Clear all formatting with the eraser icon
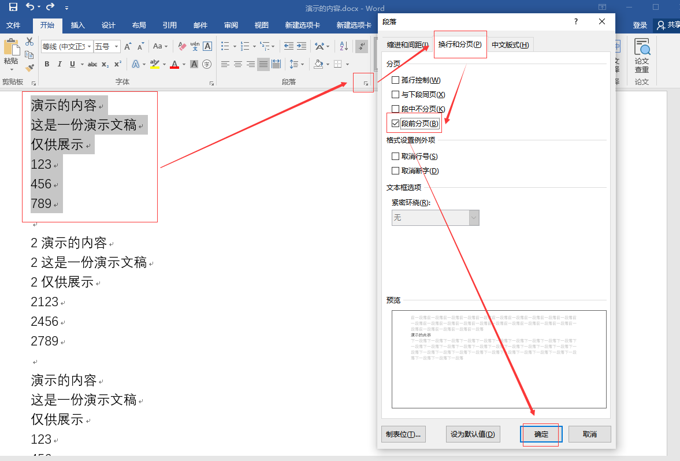The height and width of the screenshot is (461, 680). 182,46
